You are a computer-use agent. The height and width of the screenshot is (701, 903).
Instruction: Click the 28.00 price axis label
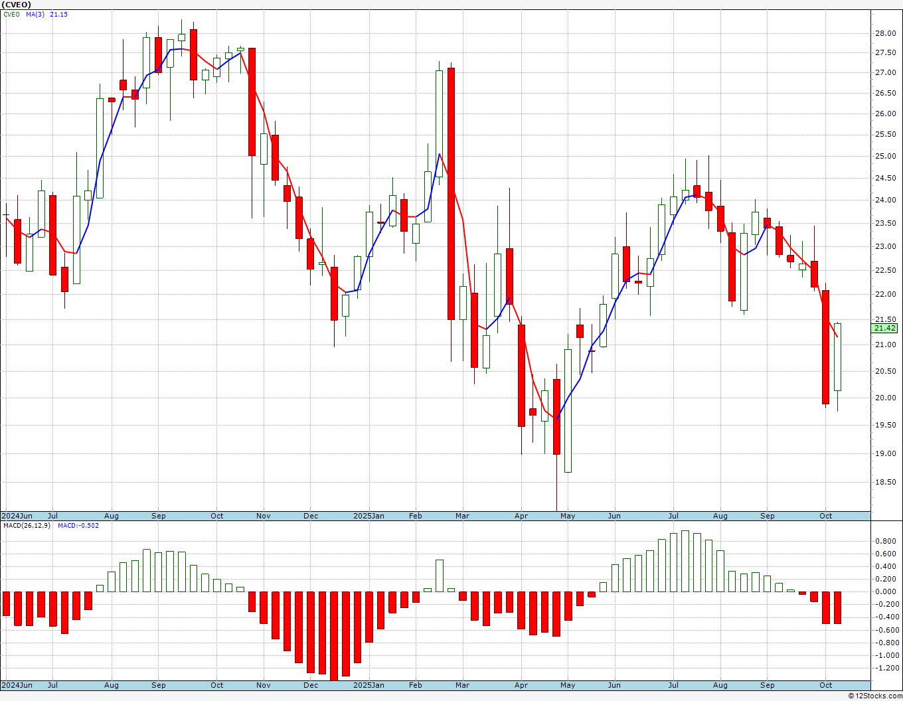[x=884, y=33]
